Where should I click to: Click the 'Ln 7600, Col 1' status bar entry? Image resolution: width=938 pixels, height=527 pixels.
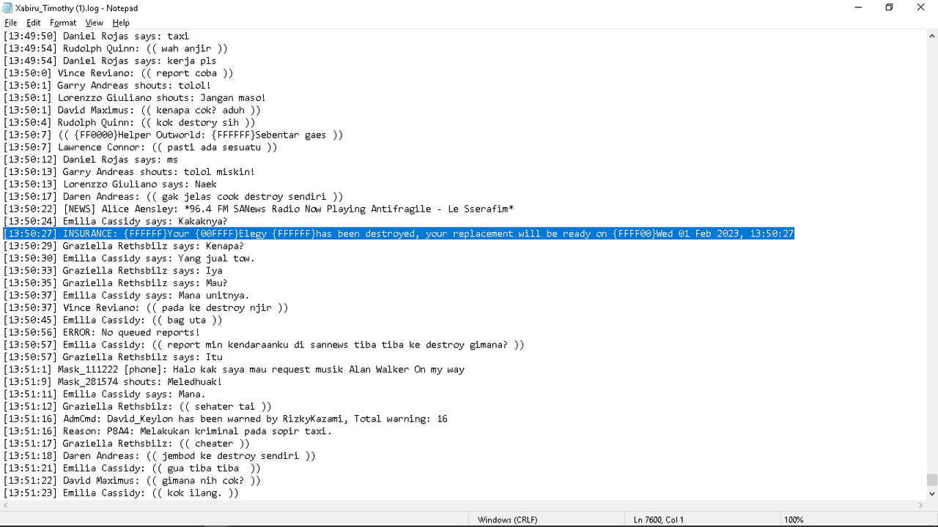tap(659, 520)
